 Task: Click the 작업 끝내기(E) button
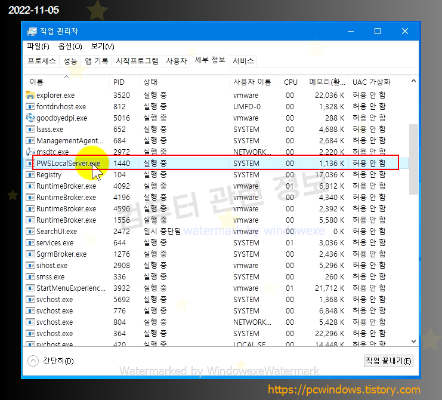coord(388,361)
